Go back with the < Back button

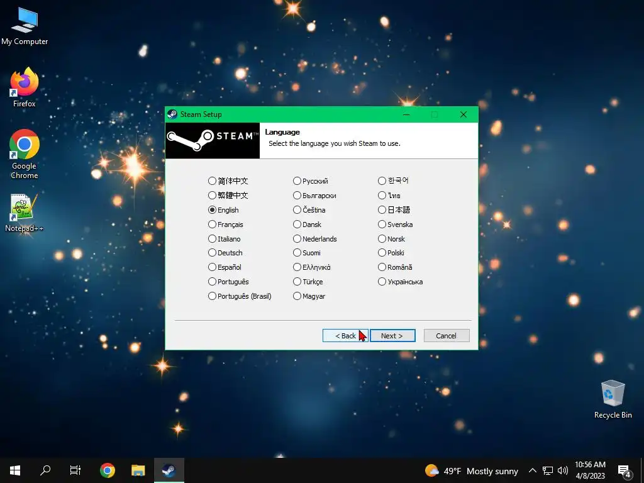pos(345,336)
